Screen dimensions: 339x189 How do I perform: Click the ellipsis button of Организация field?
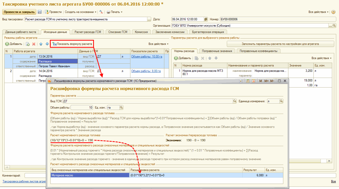[x=330, y=26]
